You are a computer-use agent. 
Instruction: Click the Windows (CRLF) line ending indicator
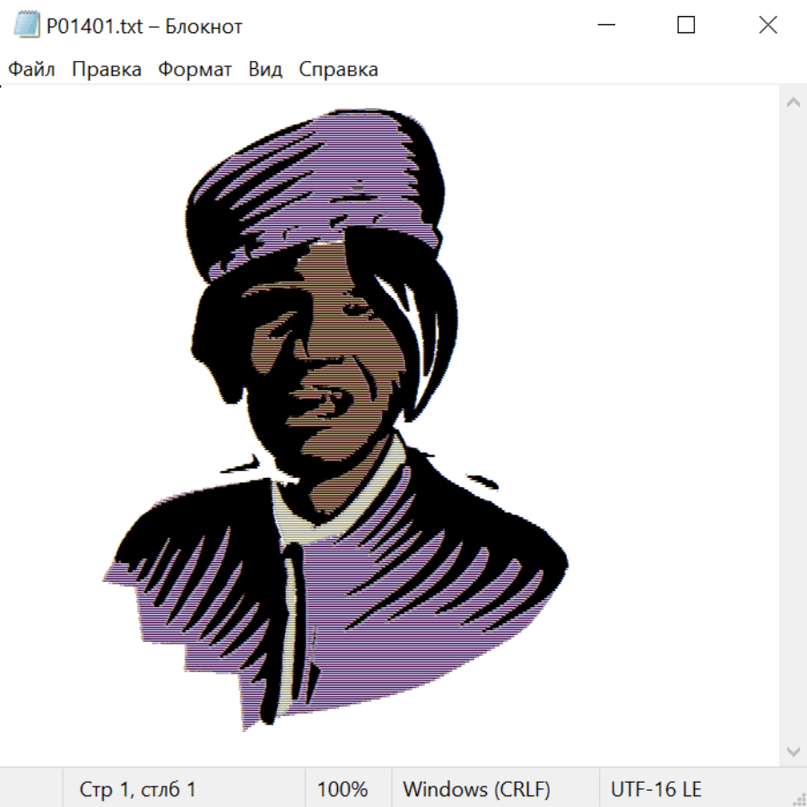[x=476, y=790]
